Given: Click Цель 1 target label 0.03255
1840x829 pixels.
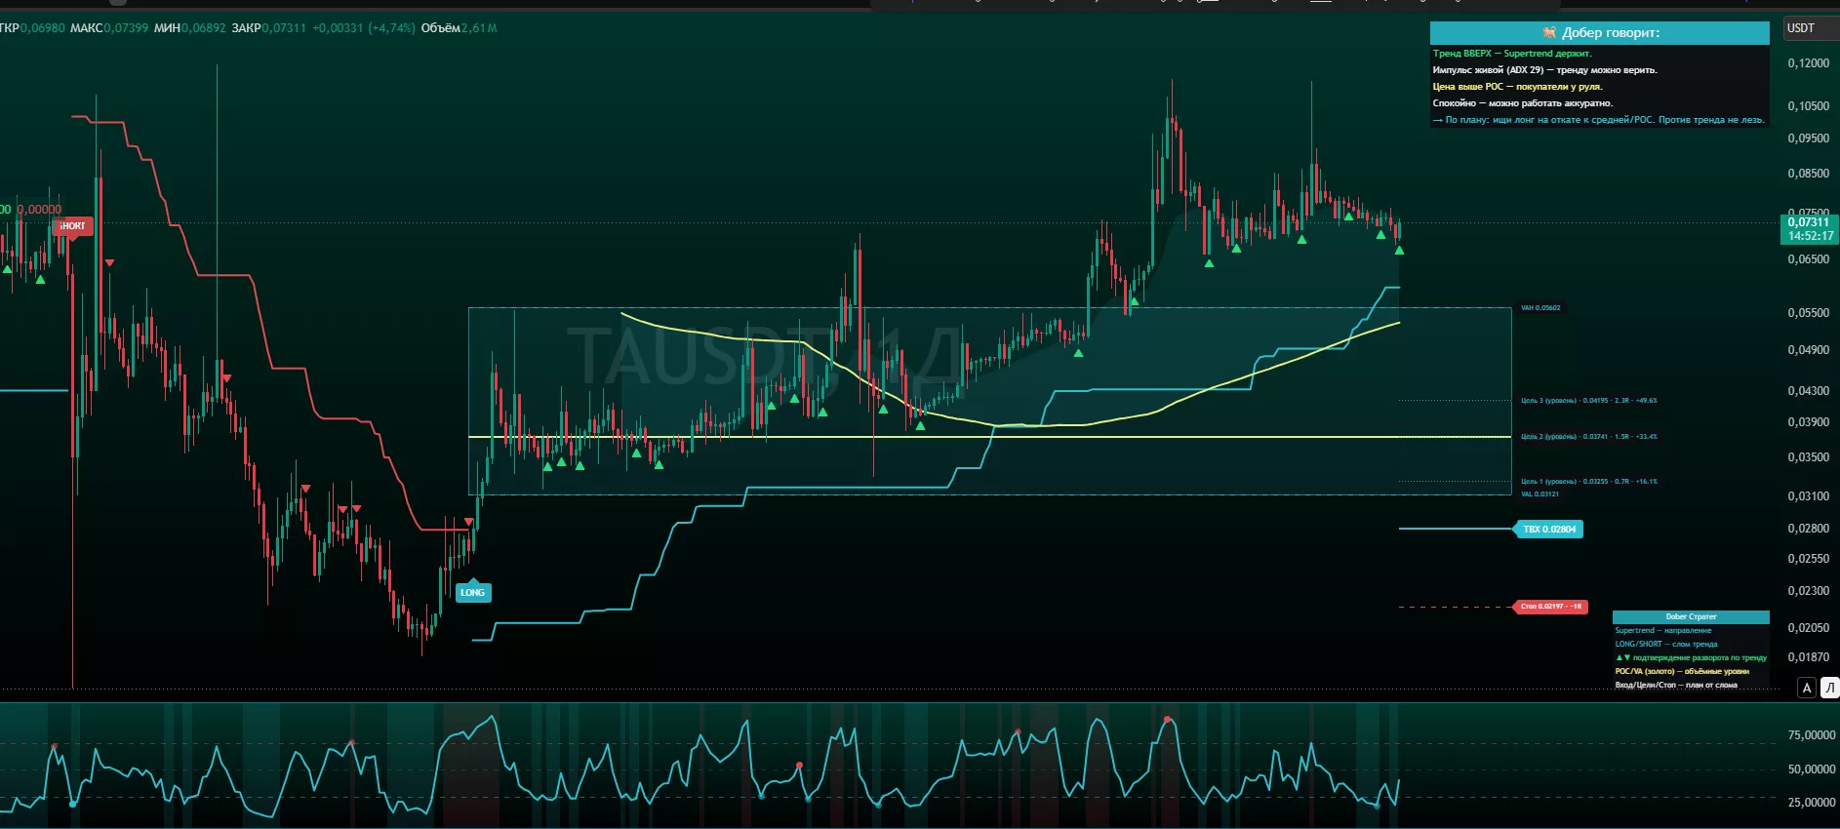Looking at the screenshot, I should (x=1589, y=482).
